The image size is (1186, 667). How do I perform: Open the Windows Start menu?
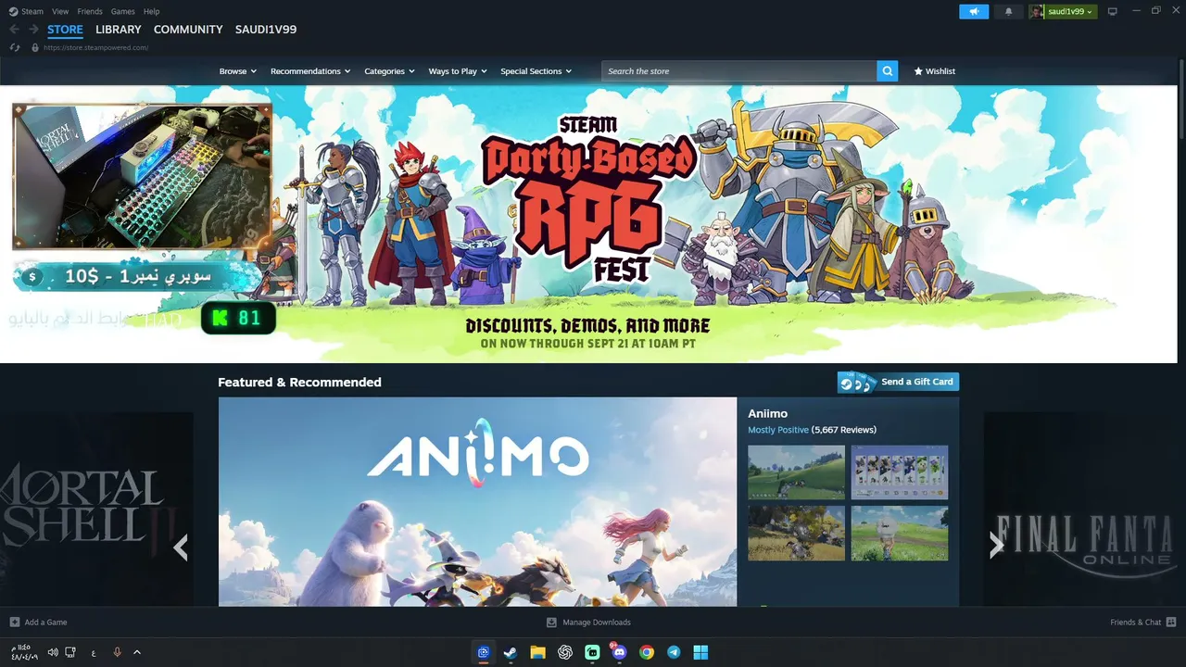point(701,652)
